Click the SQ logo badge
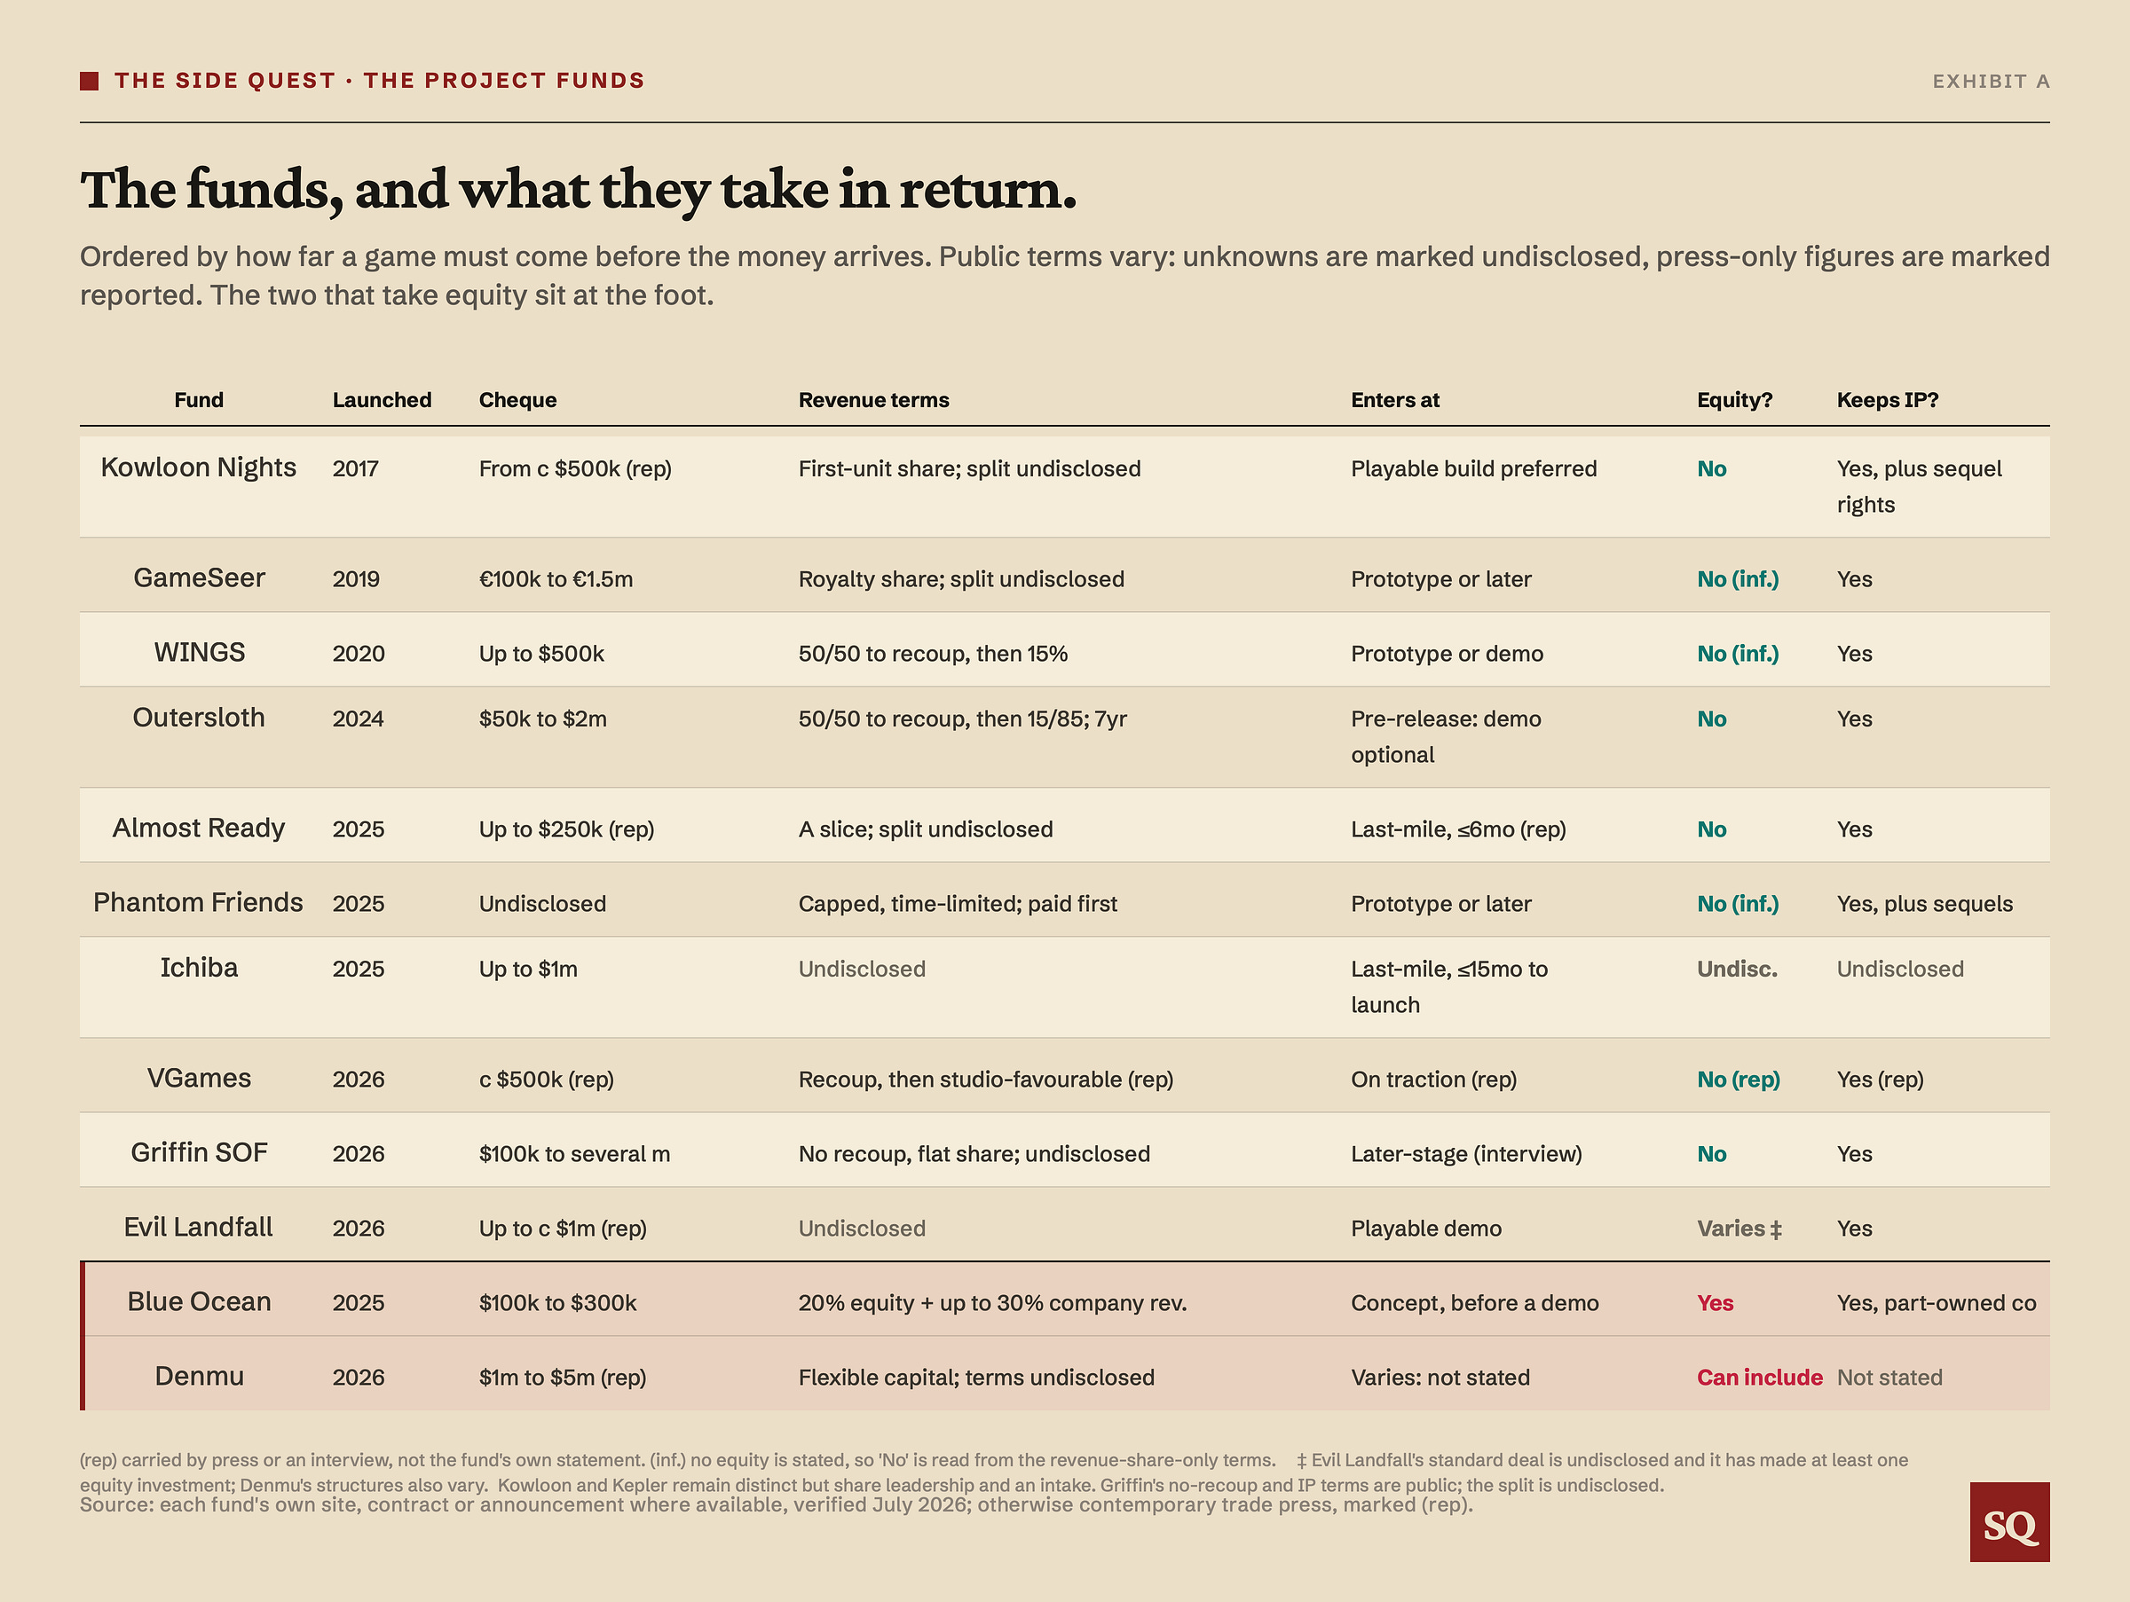 point(2008,1521)
